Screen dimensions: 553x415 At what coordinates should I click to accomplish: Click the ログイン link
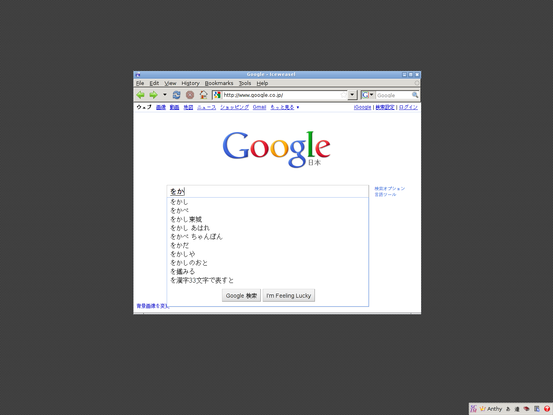408,107
